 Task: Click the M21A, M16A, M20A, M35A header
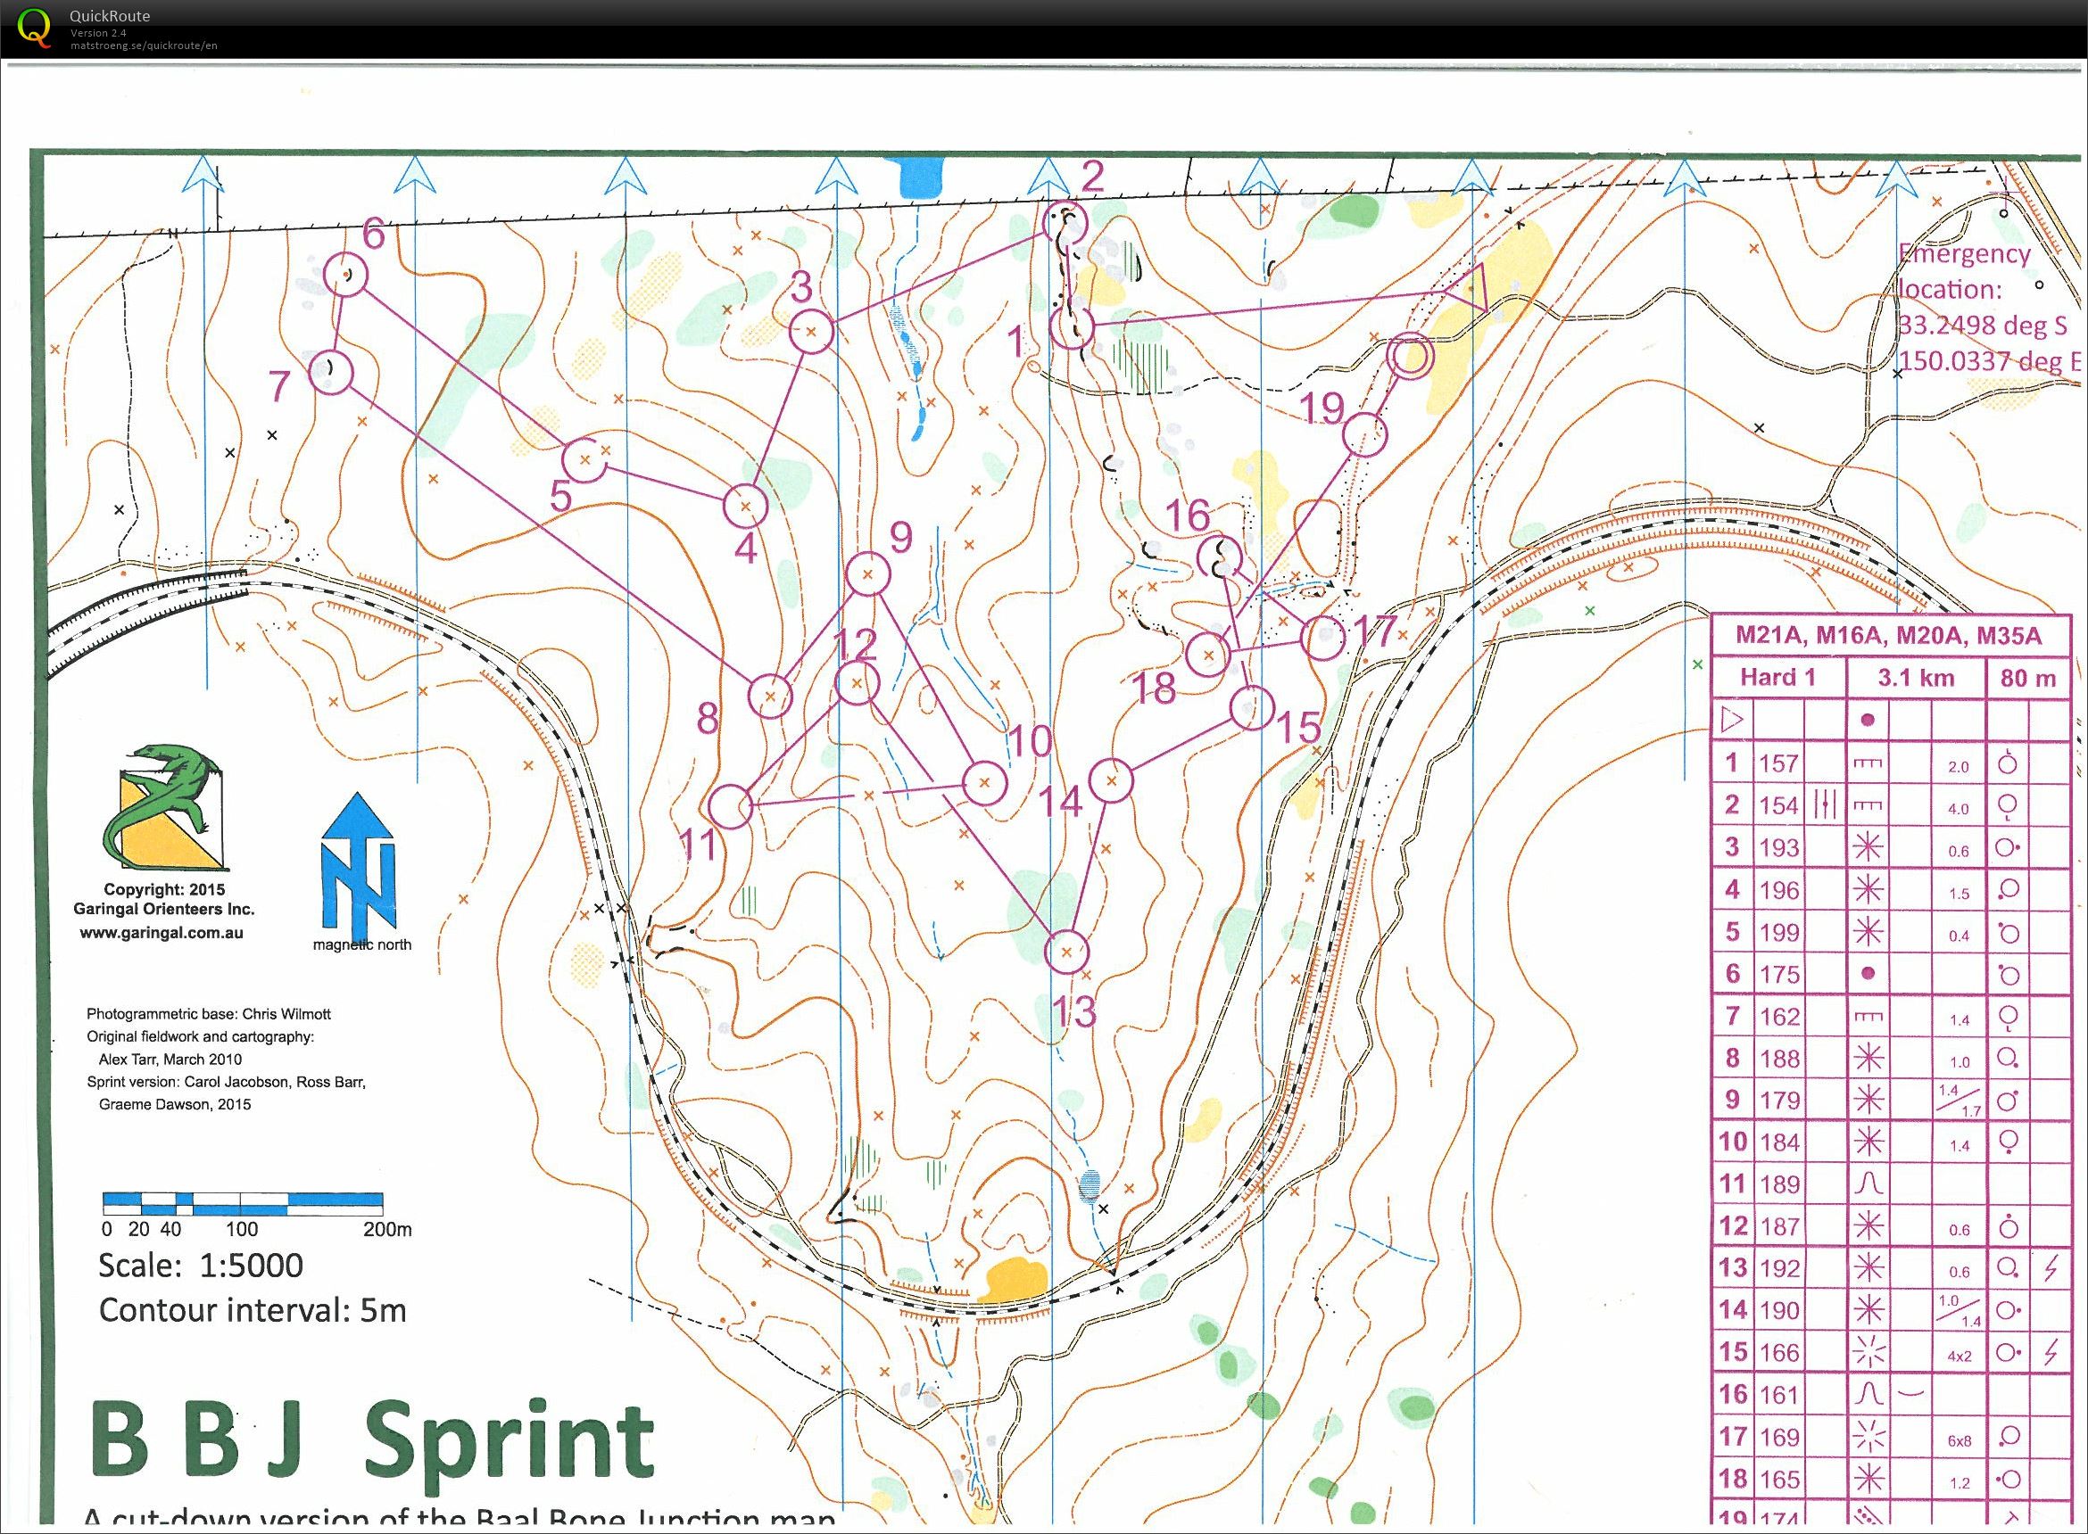pyautogui.click(x=1889, y=636)
